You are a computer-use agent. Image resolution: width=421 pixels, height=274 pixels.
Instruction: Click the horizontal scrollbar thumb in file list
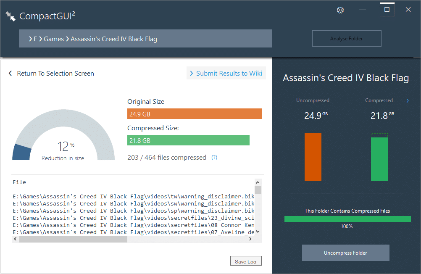pyautogui.click(x=73, y=239)
